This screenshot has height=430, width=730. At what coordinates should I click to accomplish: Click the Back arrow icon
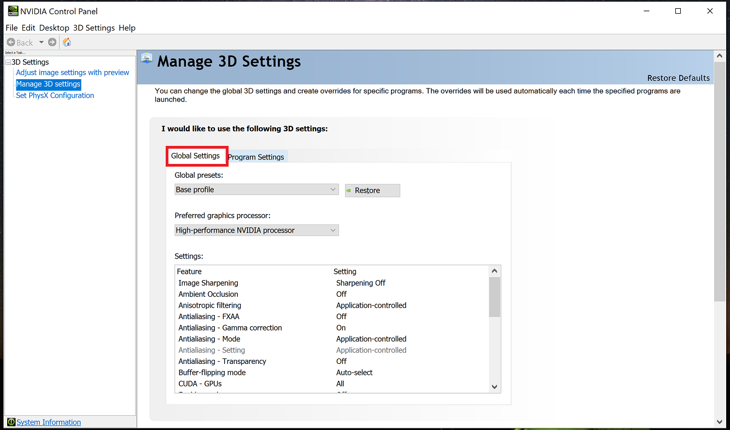(x=11, y=42)
